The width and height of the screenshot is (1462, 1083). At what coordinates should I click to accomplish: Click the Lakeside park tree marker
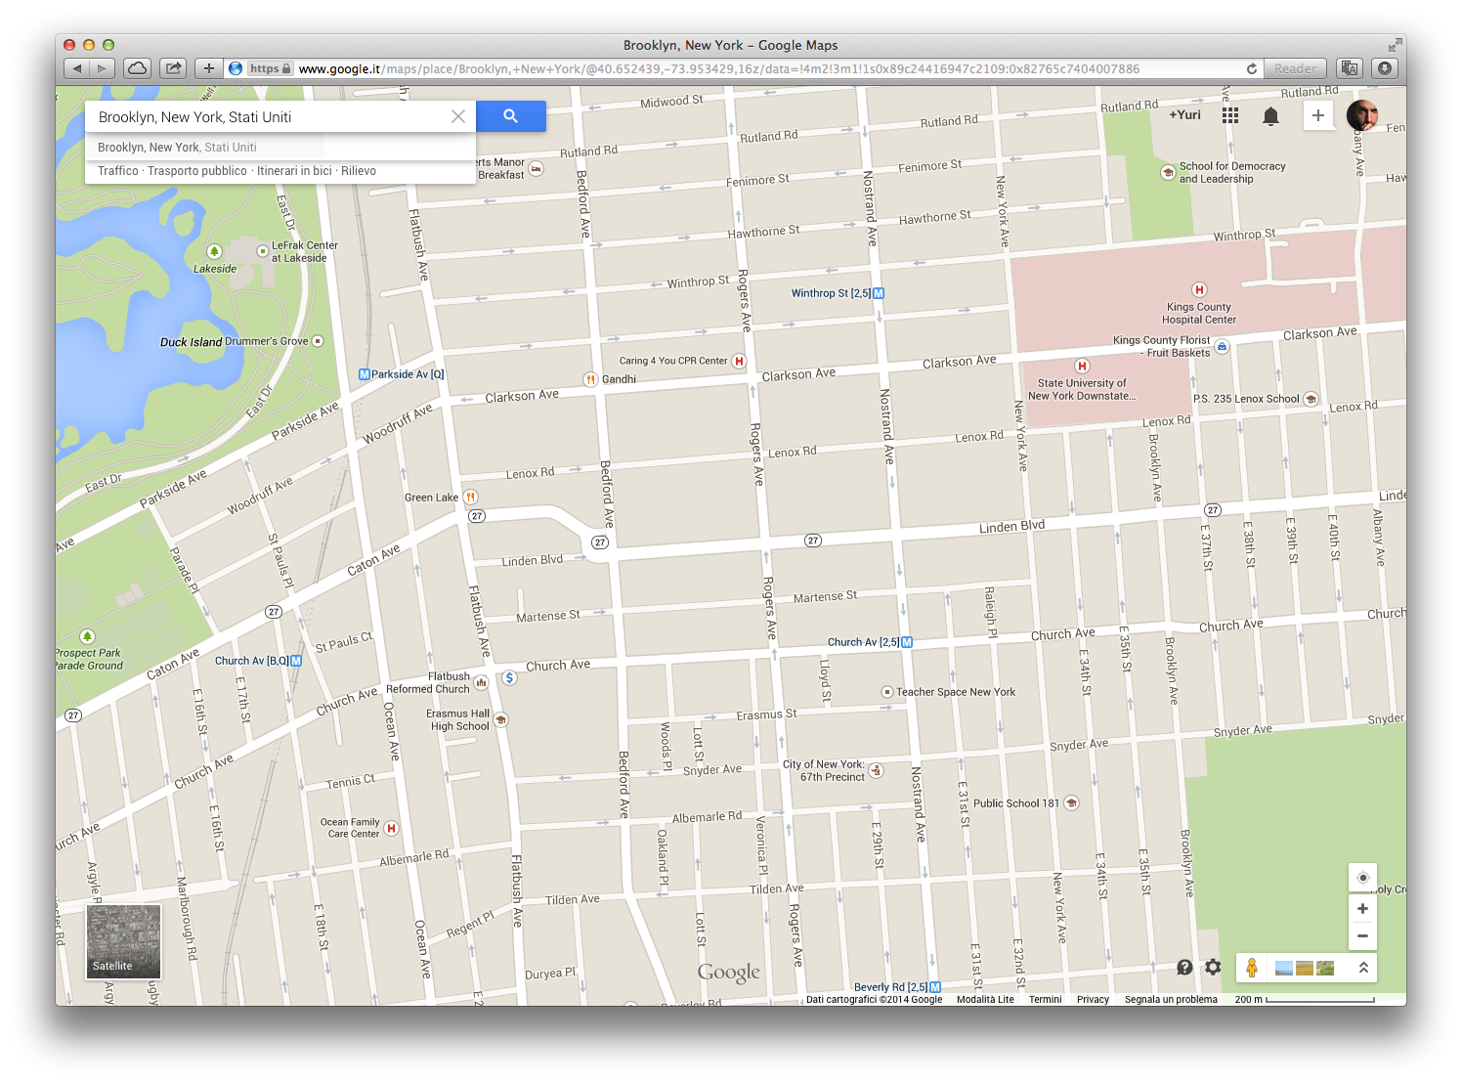coord(214,251)
